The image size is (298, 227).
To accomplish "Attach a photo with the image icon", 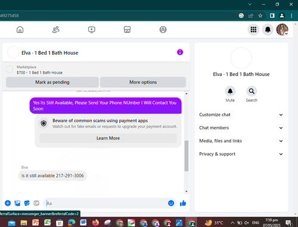I will [17, 203].
